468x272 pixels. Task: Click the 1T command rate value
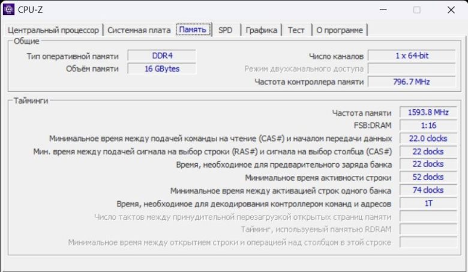(x=428, y=204)
